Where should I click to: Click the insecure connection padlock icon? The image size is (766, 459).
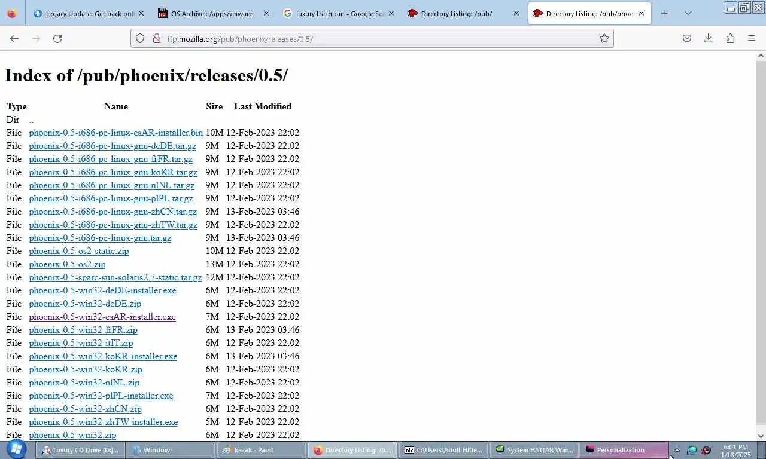(156, 38)
